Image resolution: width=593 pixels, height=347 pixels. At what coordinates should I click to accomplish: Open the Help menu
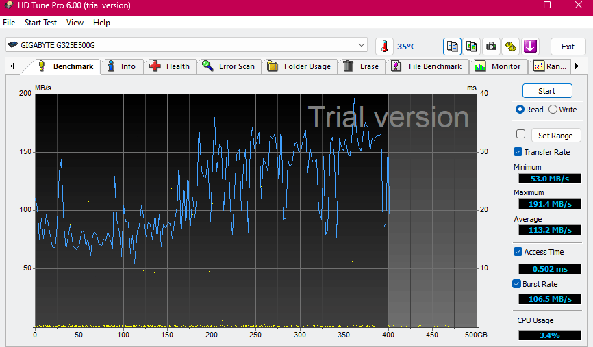101,23
